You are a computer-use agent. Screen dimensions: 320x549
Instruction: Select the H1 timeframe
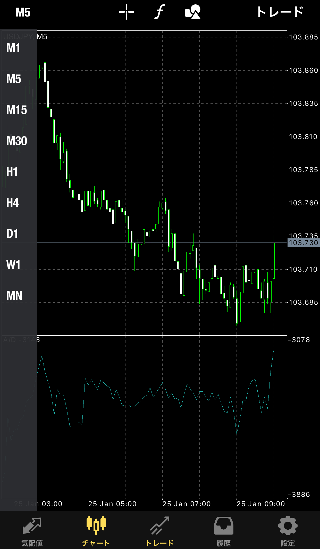click(x=12, y=172)
